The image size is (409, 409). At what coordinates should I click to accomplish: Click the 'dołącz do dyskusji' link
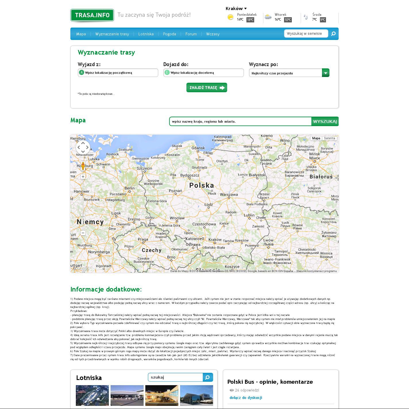point(246,398)
